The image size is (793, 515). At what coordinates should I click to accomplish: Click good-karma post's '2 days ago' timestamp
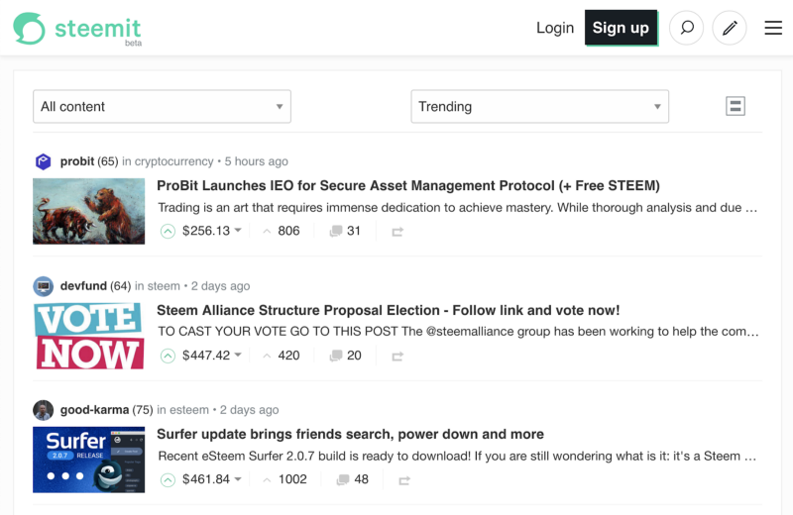click(x=250, y=410)
